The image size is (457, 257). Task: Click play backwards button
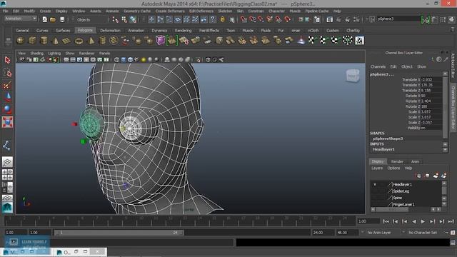pyautogui.click(x=414, y=221)
